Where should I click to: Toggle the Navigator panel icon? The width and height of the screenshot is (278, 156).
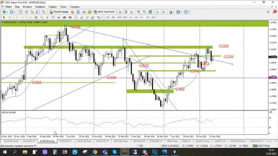pos(32,12)
